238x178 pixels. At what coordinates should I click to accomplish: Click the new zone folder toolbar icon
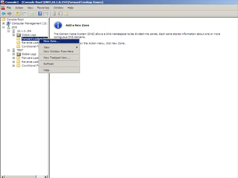66,14
